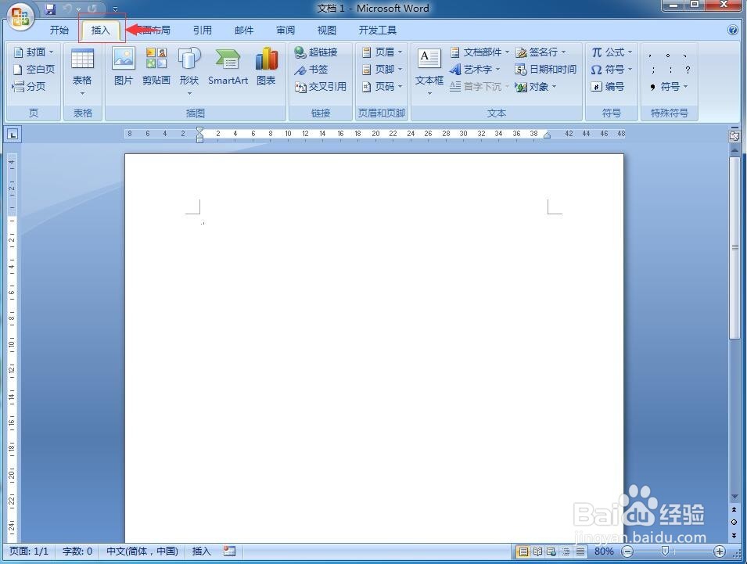Insert a Blank Page (空白页)
Screen dimensions: 747x564
[x=34, y=69]
